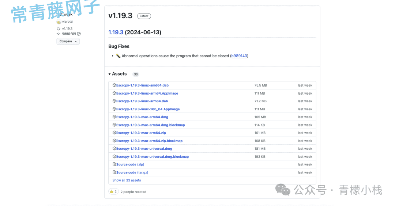This screenshot has width=395, height=206.
Task: Open the Compare dropdown
Action: click(68, 41)
